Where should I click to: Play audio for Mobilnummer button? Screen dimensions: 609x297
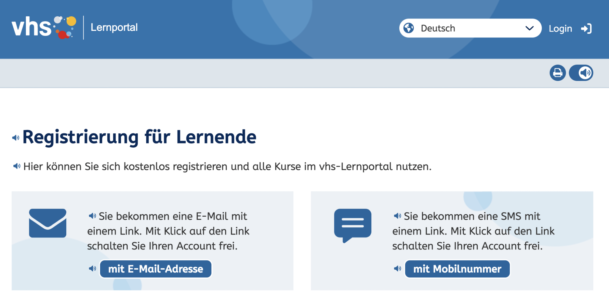tap(397, 269)
